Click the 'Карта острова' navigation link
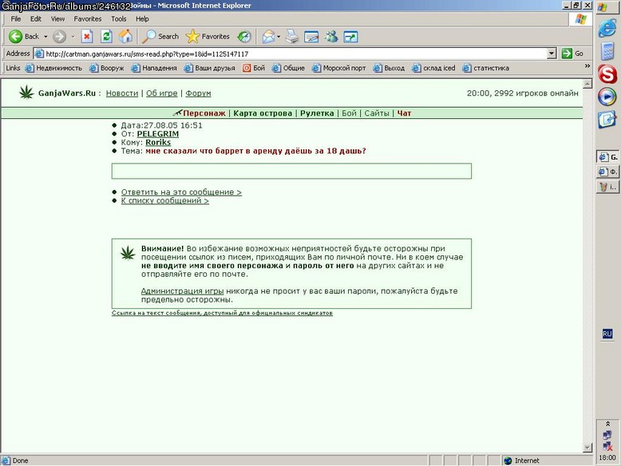621x466 pixels. pos(263,113)
